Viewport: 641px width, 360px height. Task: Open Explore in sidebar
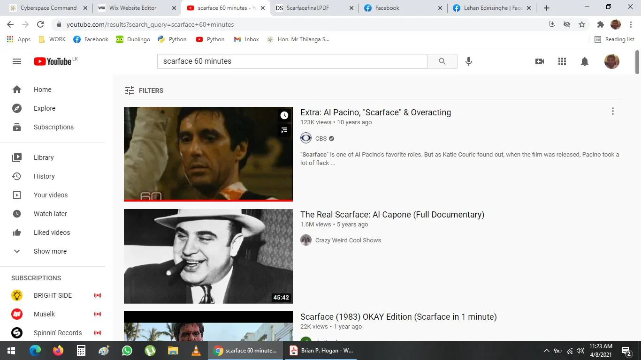(x=53, y=108)
